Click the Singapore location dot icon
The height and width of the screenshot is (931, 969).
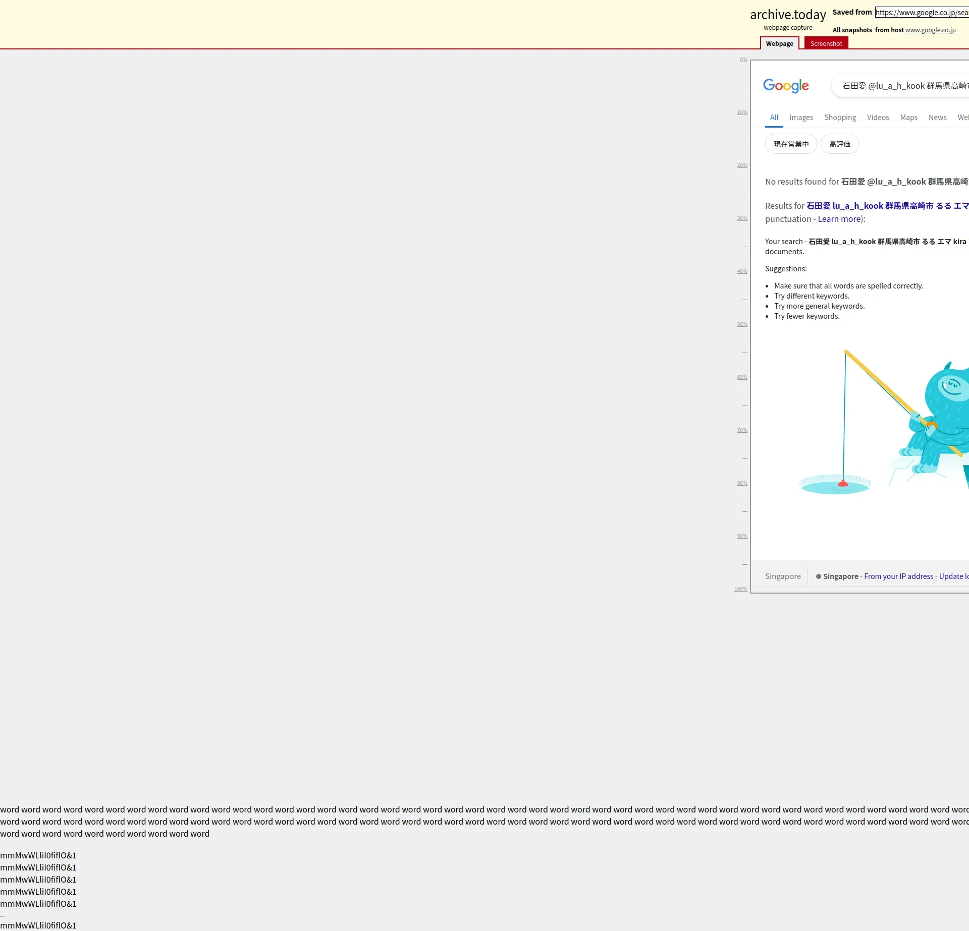(x=818, y=576)
